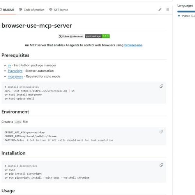This screenshot has height=195, width=195.
Task: Open the Code of conduct tab
Action: (x=32, y=10)
